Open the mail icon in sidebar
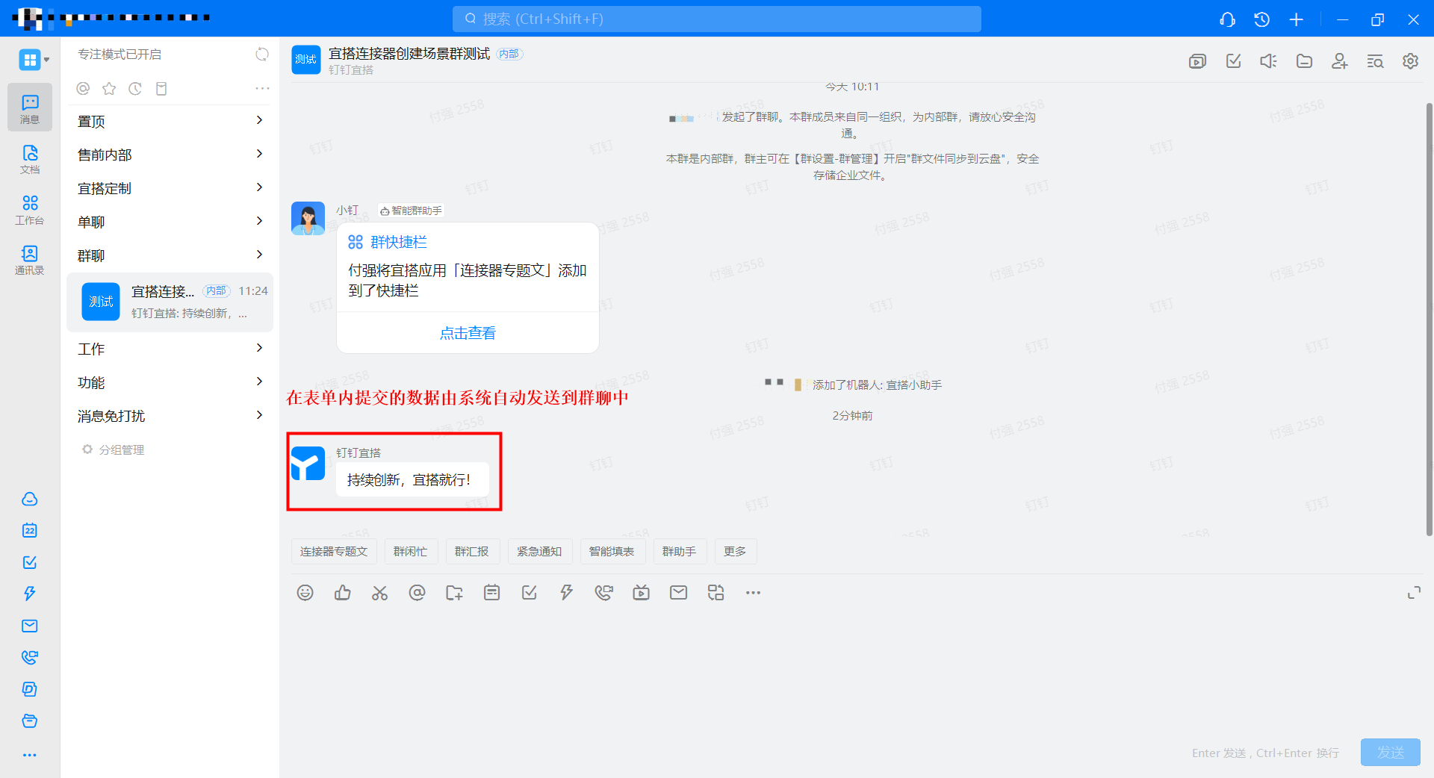 30,626
